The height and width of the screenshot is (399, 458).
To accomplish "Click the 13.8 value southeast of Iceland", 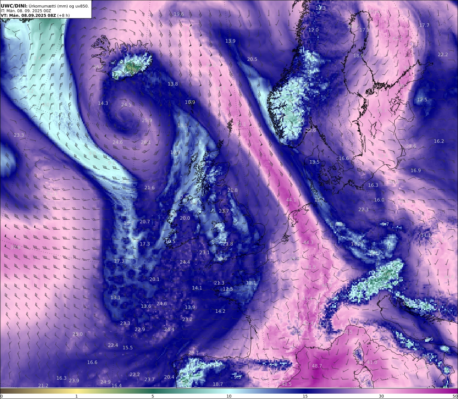I will (x=173, y=84).
